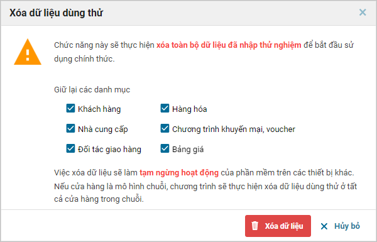Disable the Đối tác giao hàng checkbox
Screen dimensions: 377x242
coord(70,149)
